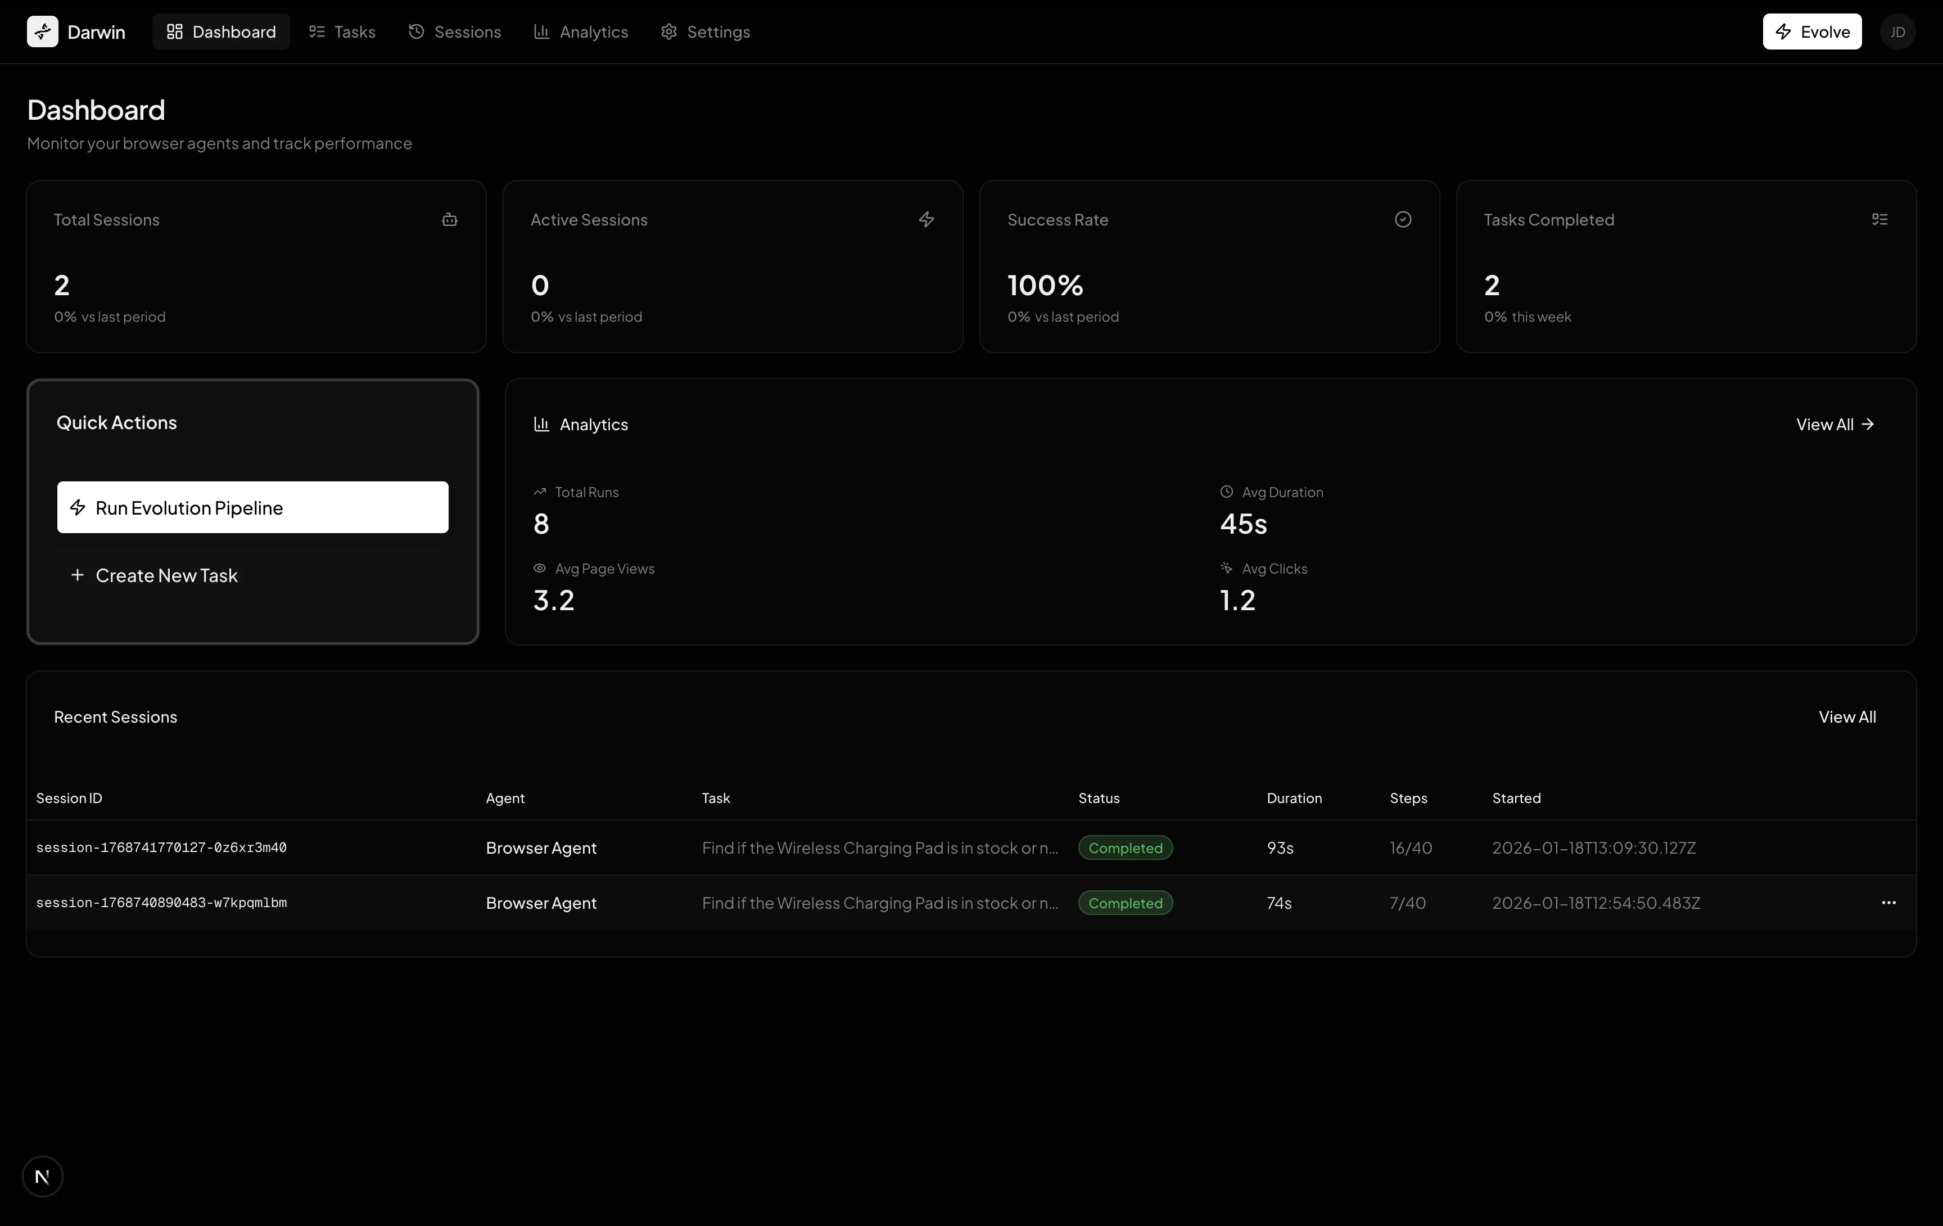Follow the Analytics View All arrow link
This screenshot has height=1226, width=1943.
pyautogui.click(x=1835, y=425)
